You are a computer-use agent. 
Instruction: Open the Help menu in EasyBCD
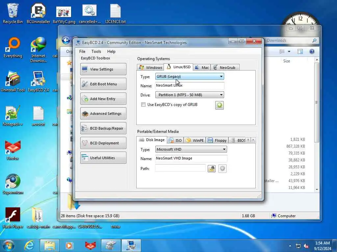(111, 52)
